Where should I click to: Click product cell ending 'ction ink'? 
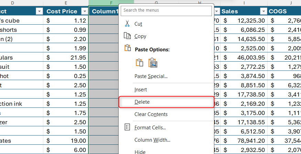[21, 104]
